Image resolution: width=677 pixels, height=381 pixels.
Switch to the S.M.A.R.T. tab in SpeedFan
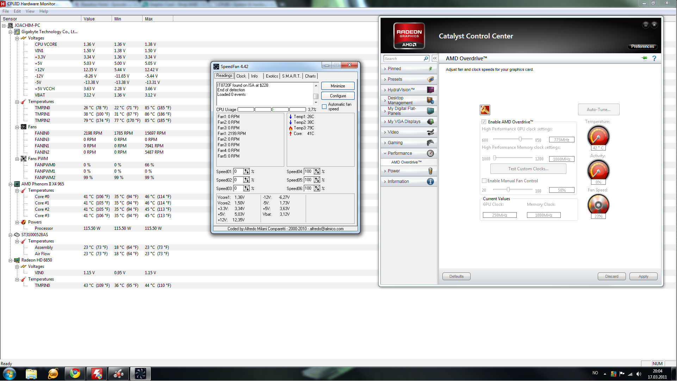pos(291,76)
